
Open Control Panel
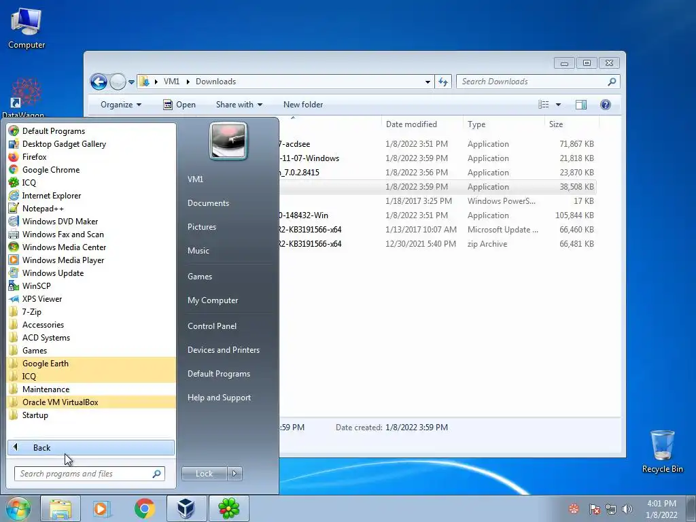pyautogui.click(x=212, y=326)
